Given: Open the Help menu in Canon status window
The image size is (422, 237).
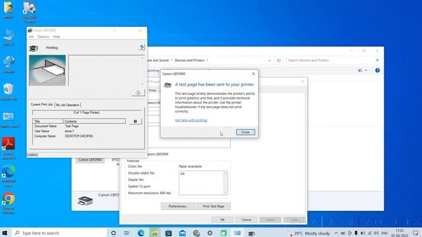Looking at the screenshot, I should (x=57, y=37).
